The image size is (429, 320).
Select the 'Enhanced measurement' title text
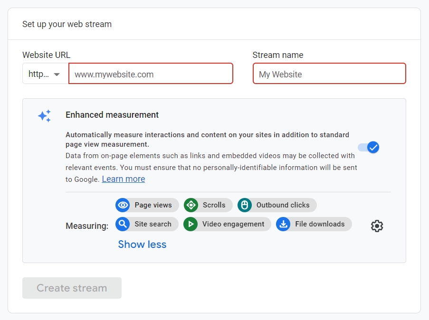[112, 115]
